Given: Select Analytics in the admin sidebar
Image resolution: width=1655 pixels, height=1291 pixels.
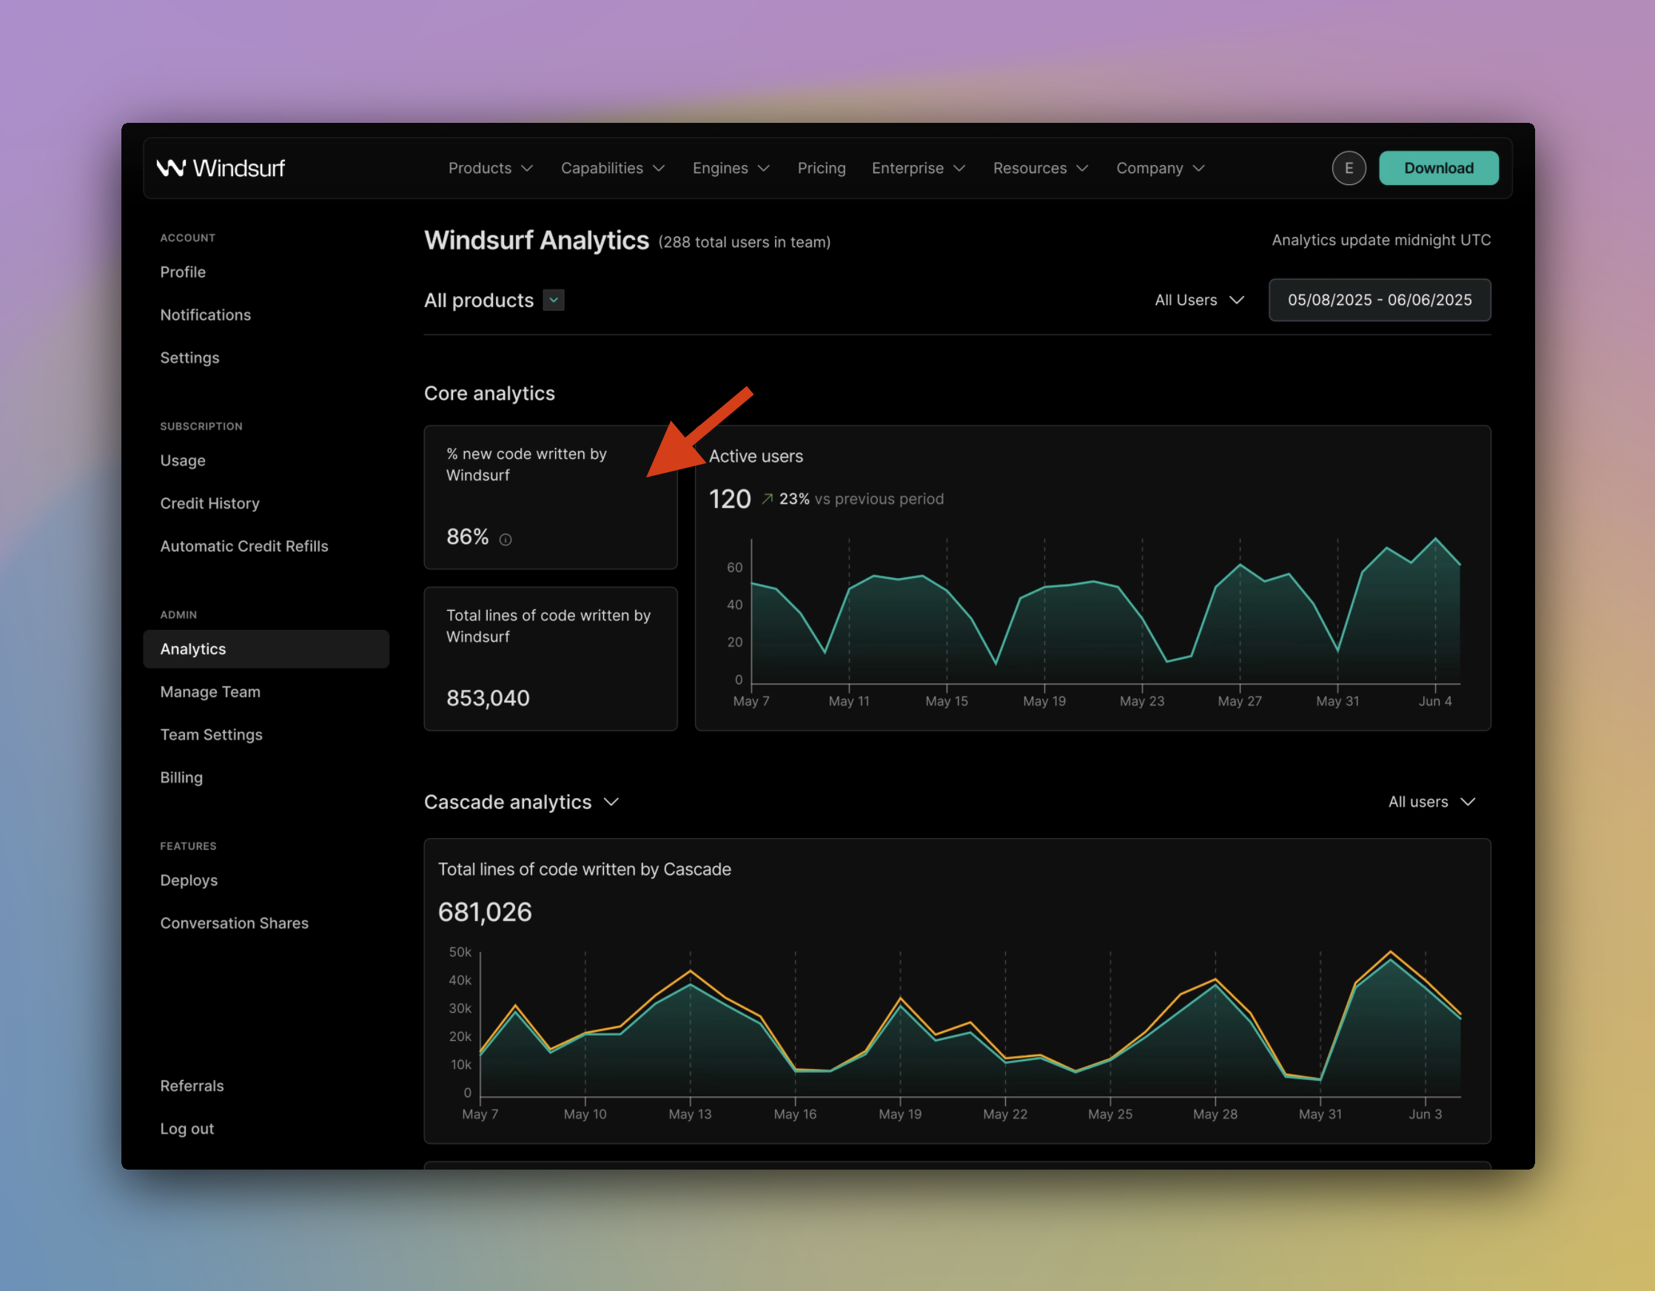Looking at the screenshot, I should pyautogui.click(x=266, y=649).
